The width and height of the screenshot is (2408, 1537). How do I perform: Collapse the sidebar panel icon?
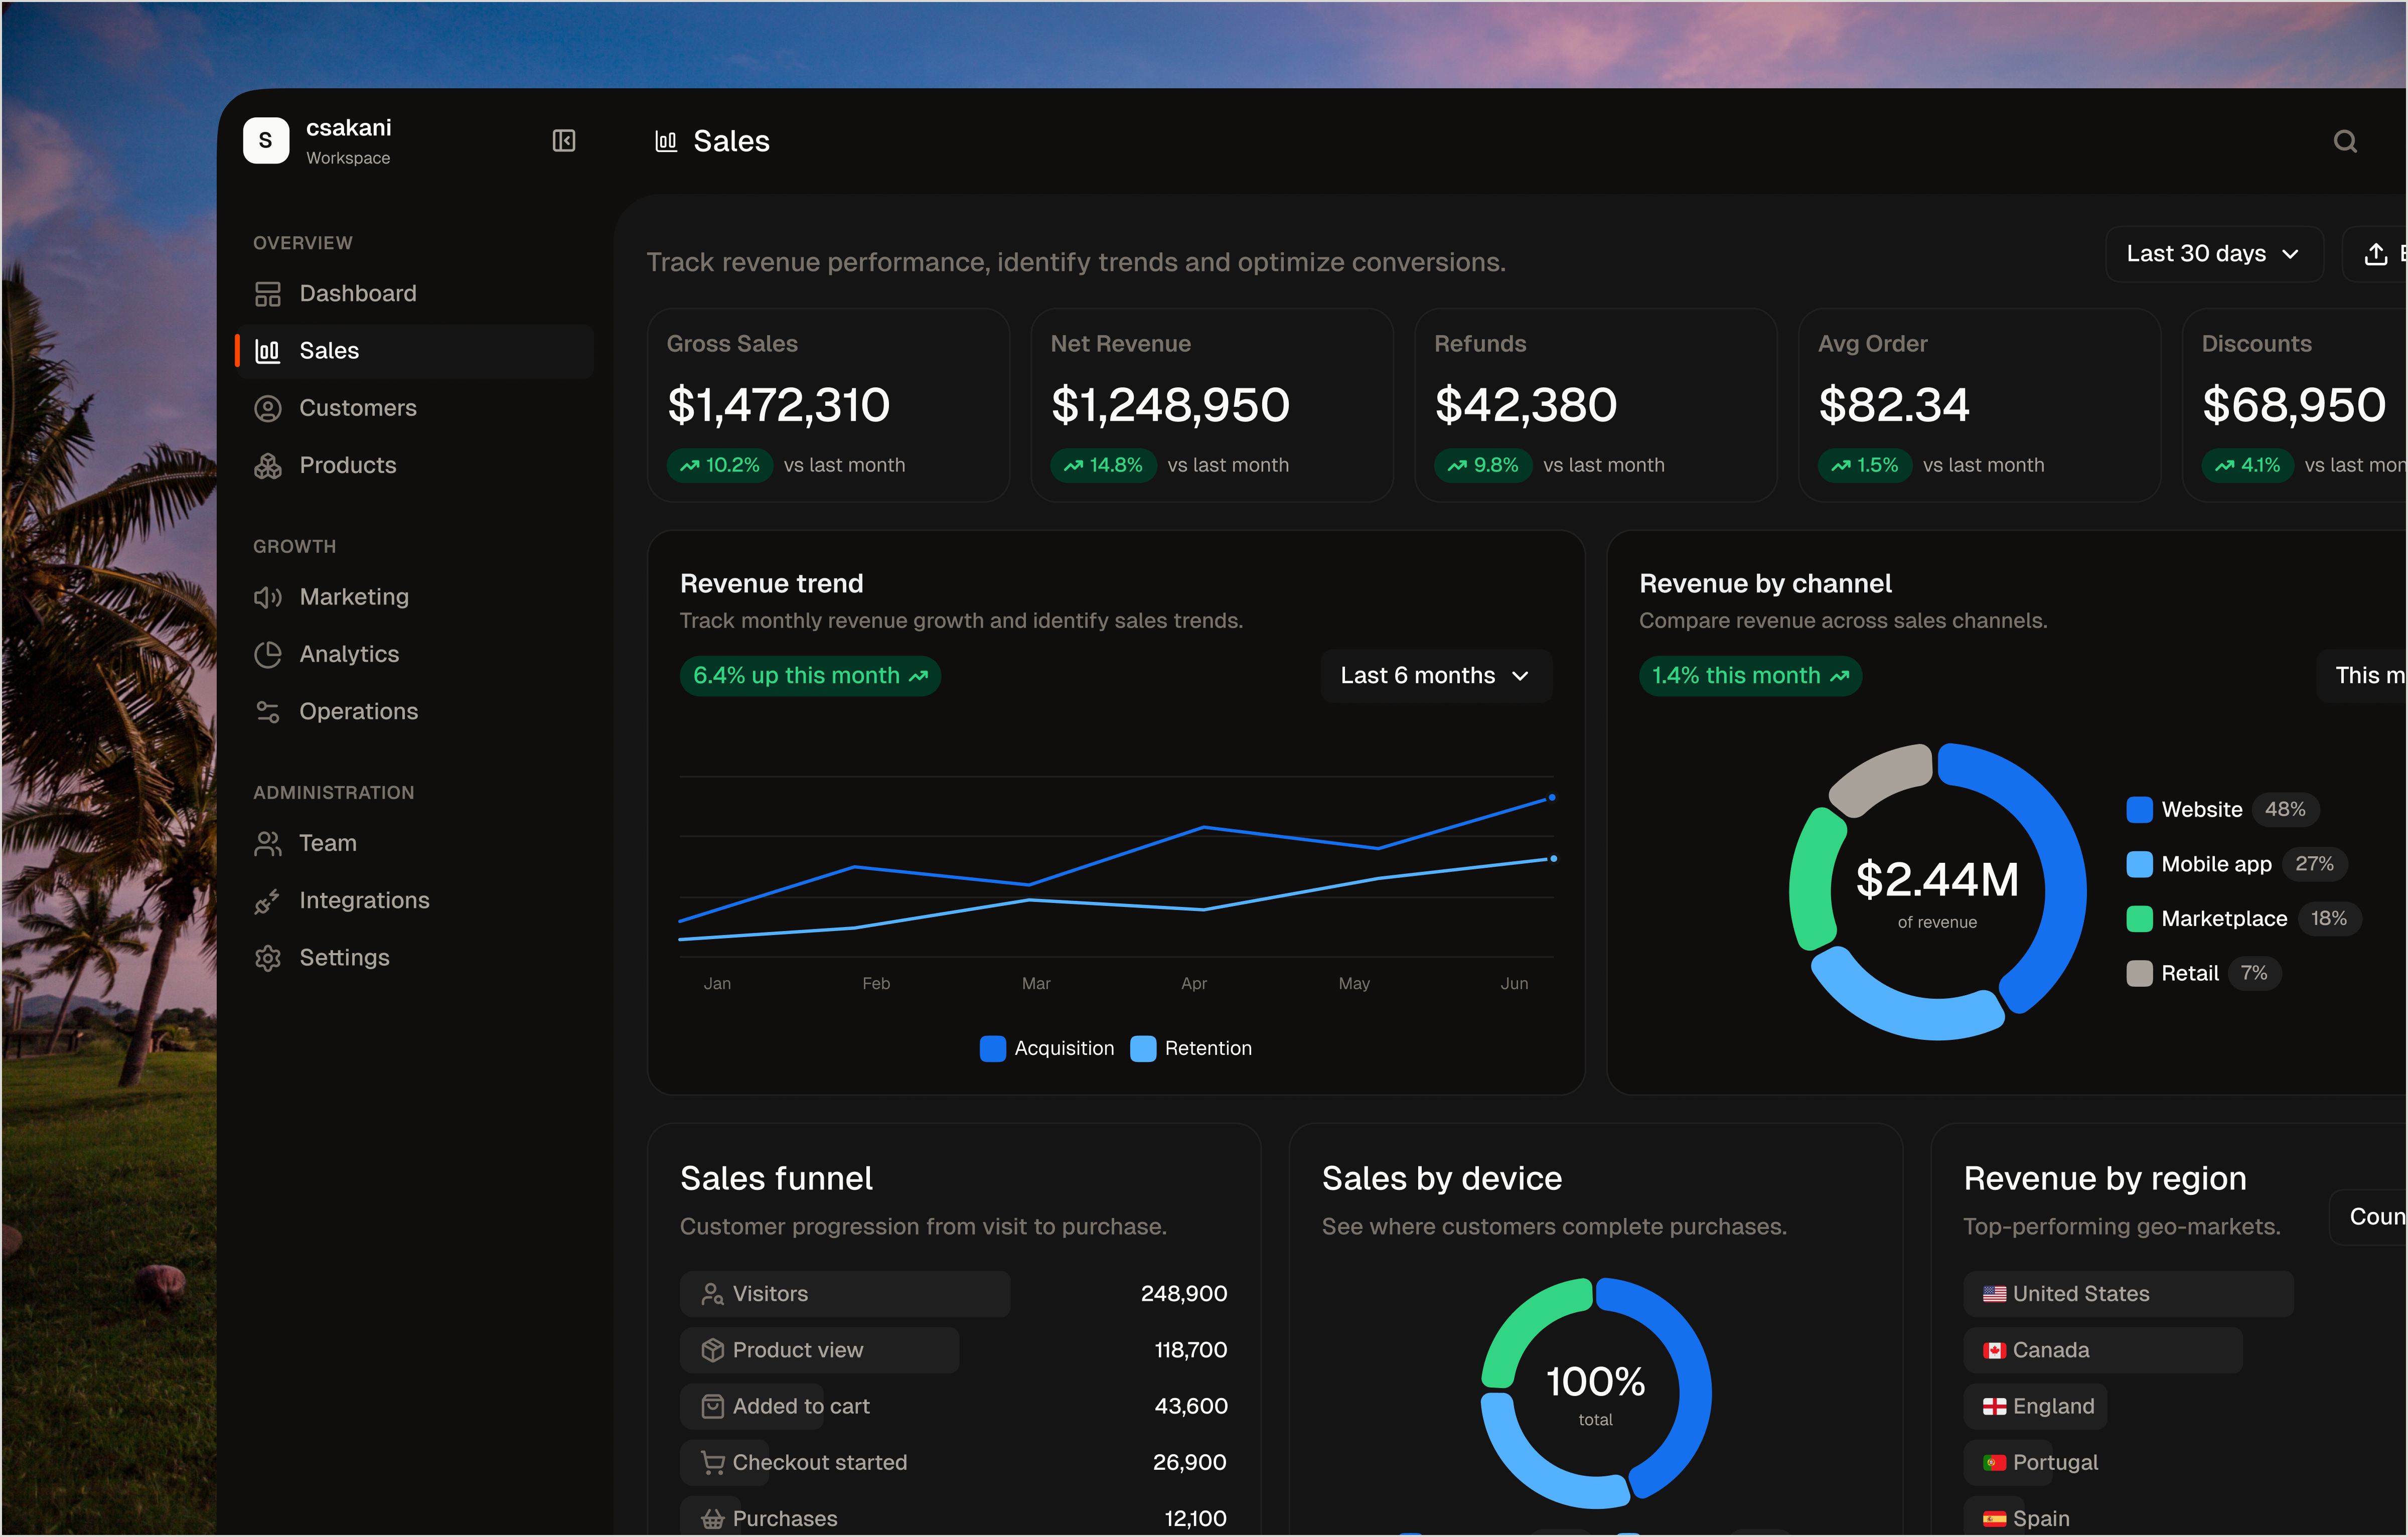[564, 141]
